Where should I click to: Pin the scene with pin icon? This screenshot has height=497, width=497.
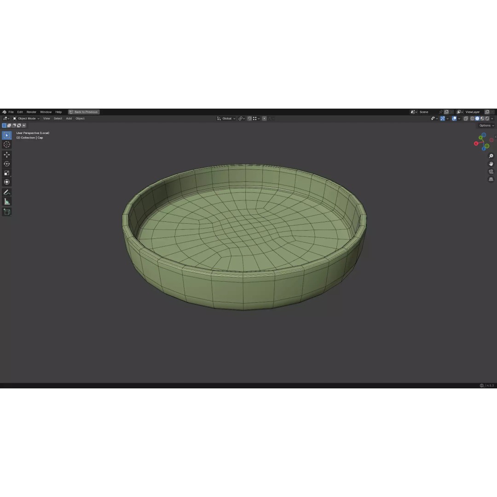point(440,112)
